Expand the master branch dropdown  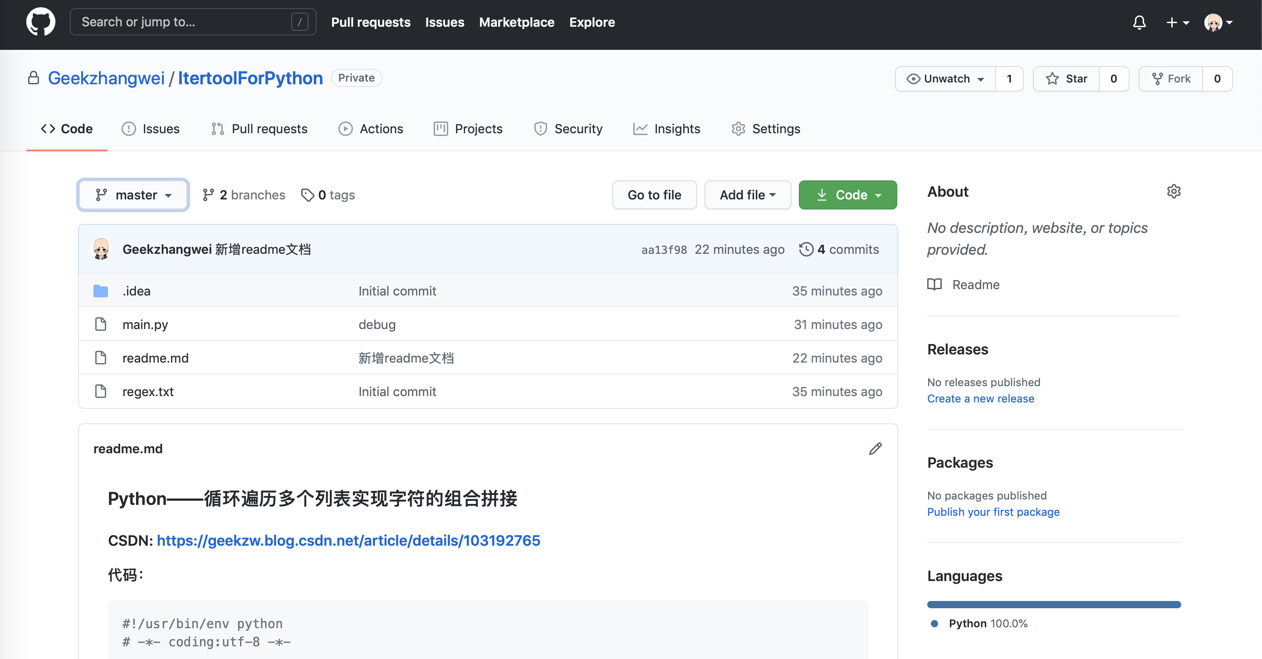point(133,195)
